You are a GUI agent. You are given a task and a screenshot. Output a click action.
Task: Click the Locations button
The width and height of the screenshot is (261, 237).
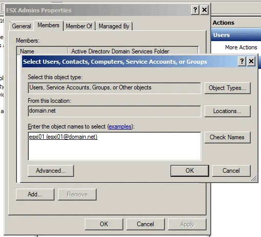228,111
